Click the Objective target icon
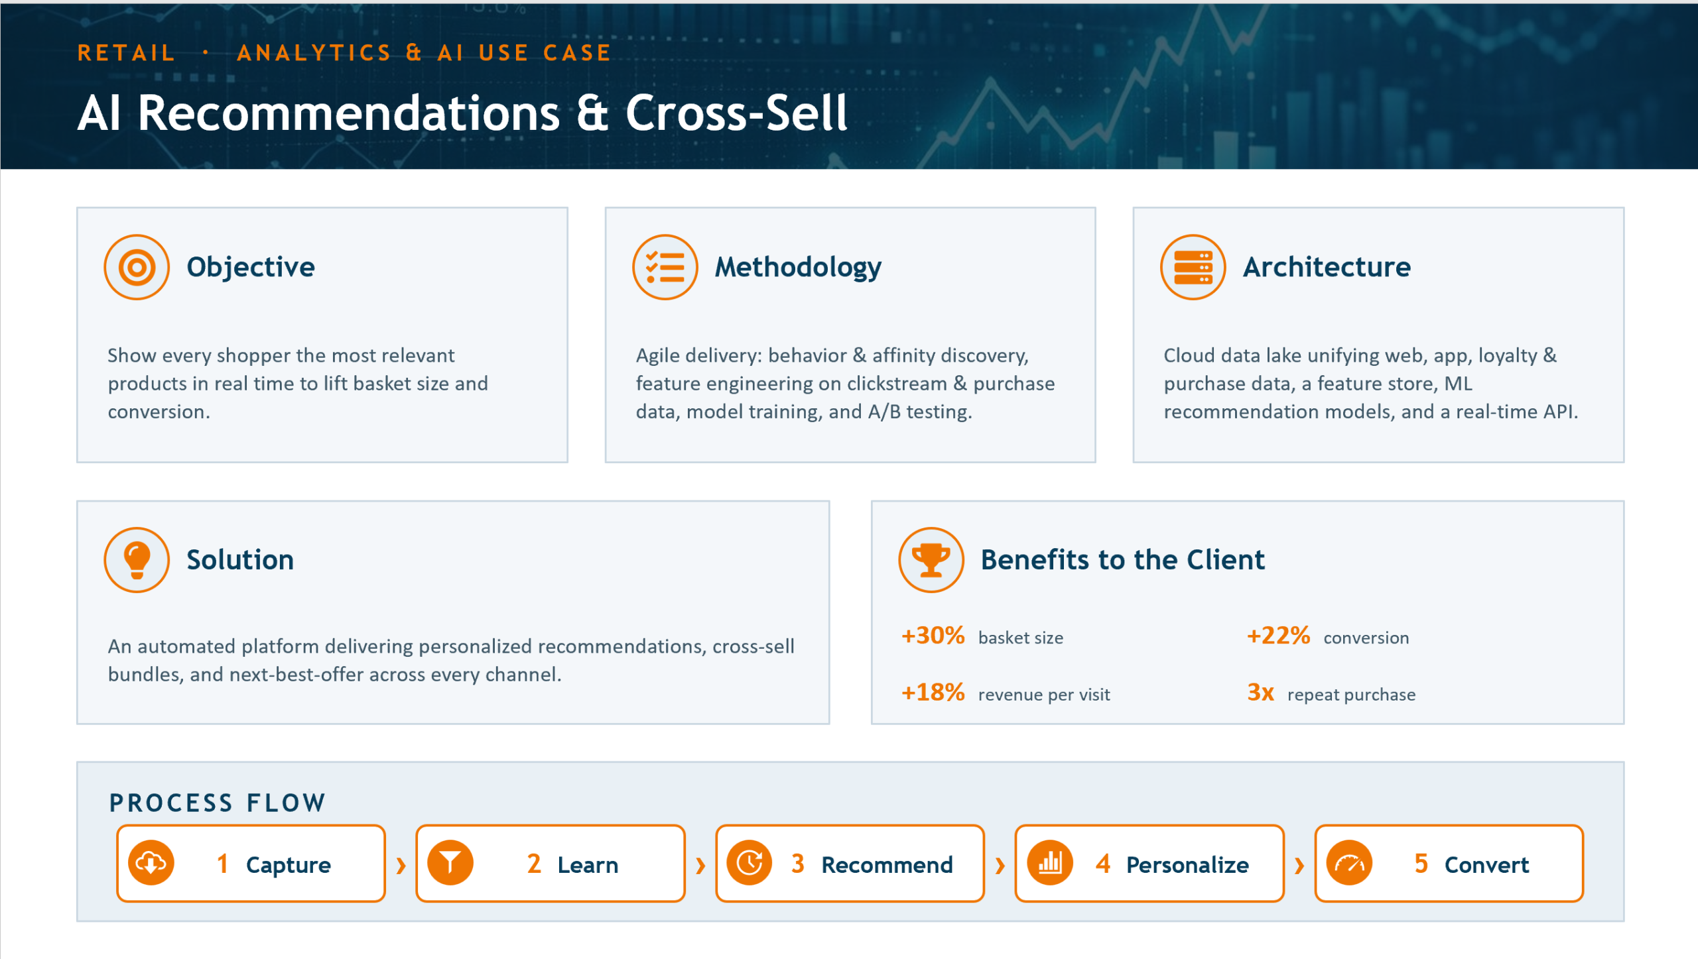 (x=137, y=267)
